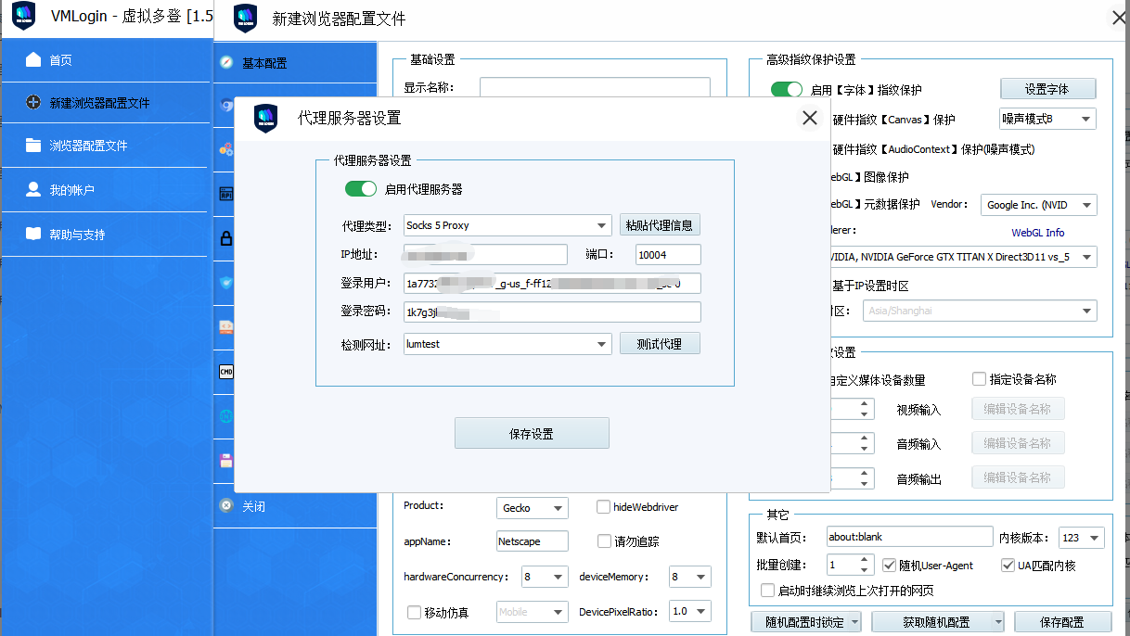This screenshot has width=1130, height=636.
Task: Click the 显示名称 input field
Action: pyautogui.click(x=595, y=88)
